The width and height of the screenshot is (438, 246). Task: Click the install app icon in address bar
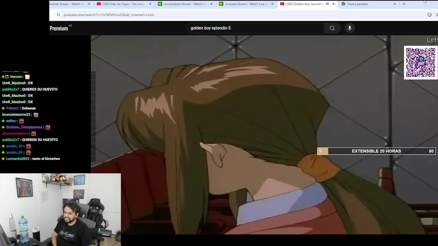point(429,15)
